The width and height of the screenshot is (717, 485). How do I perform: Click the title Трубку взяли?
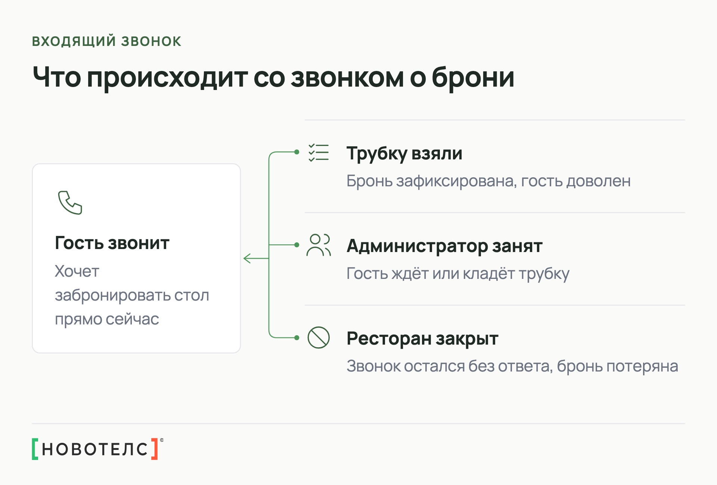(404, 153)
